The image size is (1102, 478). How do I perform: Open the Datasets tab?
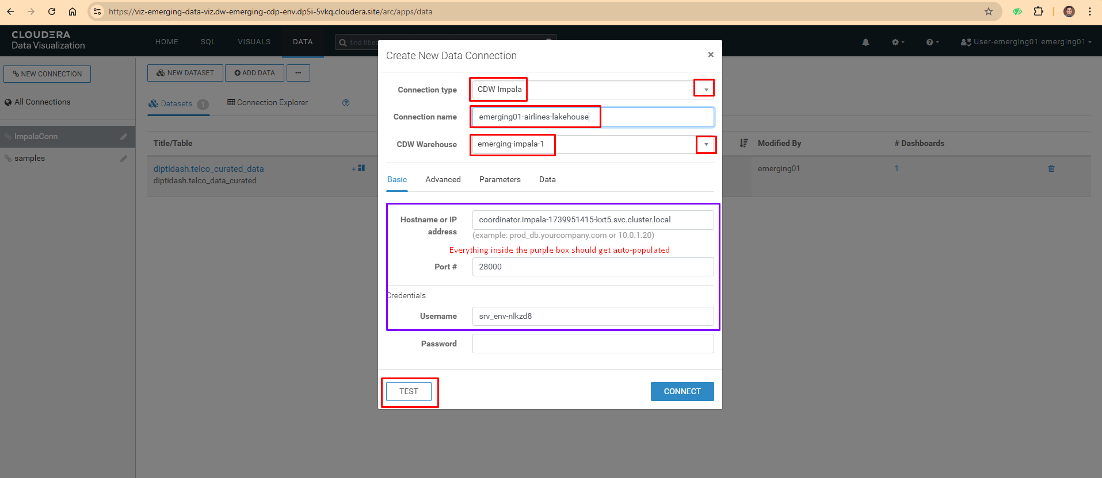click(178, 104)
